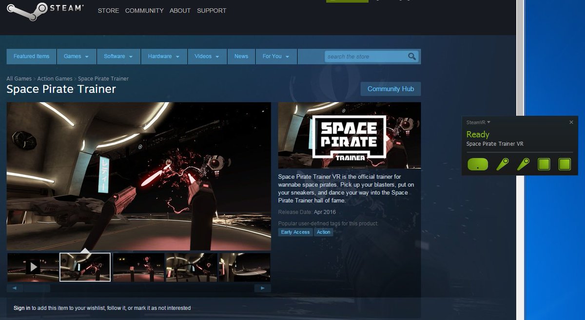Open Featured Items tab

[x=32, y=56]
